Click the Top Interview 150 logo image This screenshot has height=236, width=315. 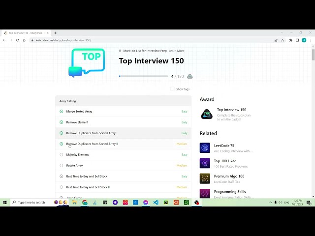tap(87, 63)
